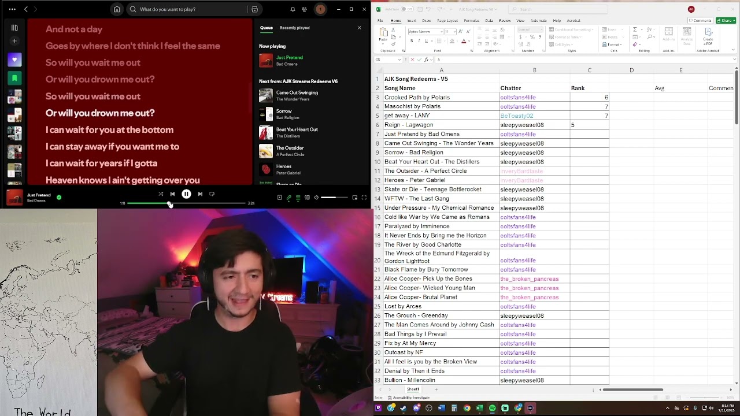Open Spotify profile avatar menu
The height and width of the screenshot is (416, 740).
pos(320,9)
